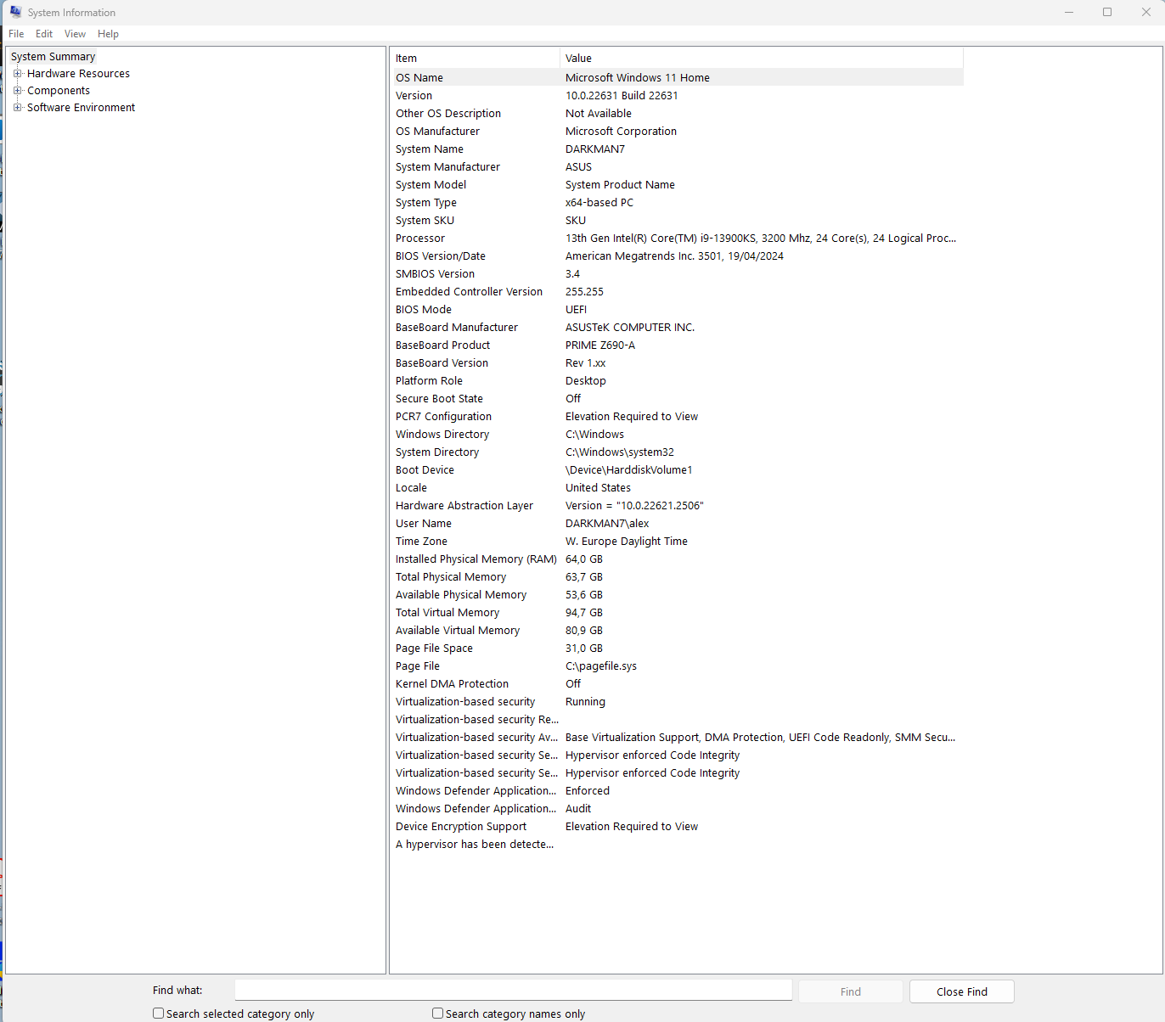Select Hardware Resources category label

78,74
